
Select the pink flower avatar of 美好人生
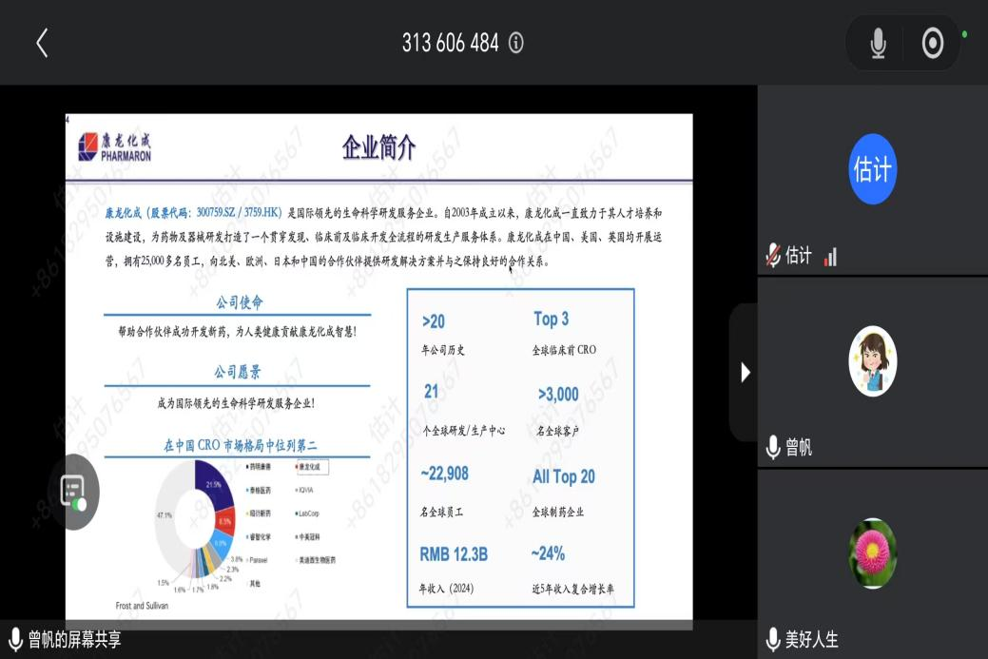coord(872,553)
